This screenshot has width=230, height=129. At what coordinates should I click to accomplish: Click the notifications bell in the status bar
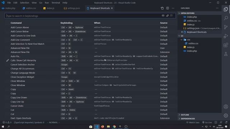[x=226, y=123]
